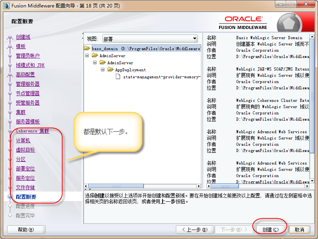
Task: Click up arrow of details pane vertical scrollbar
Action: click(312, 36)
